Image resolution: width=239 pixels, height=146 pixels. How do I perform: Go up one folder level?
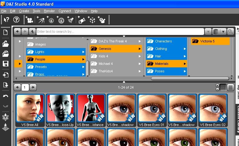32,32
